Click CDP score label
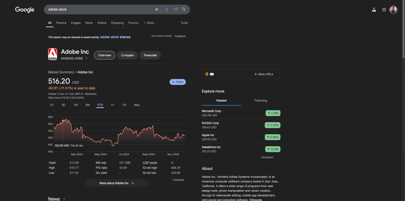 (150, 163)
